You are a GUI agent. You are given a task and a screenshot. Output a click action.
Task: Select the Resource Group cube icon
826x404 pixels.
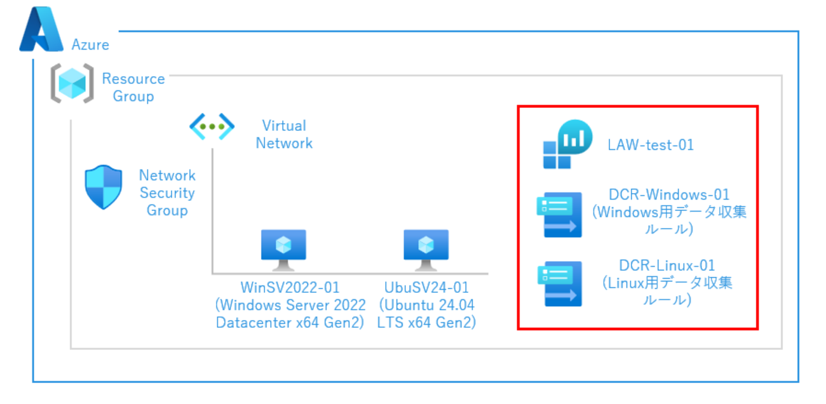(72, 83)
